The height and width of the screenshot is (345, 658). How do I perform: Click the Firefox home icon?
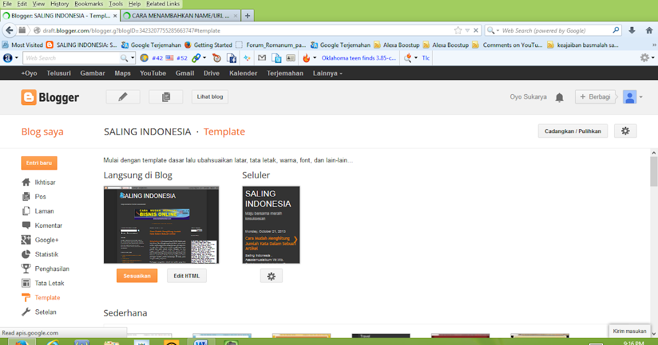(648, 31)
